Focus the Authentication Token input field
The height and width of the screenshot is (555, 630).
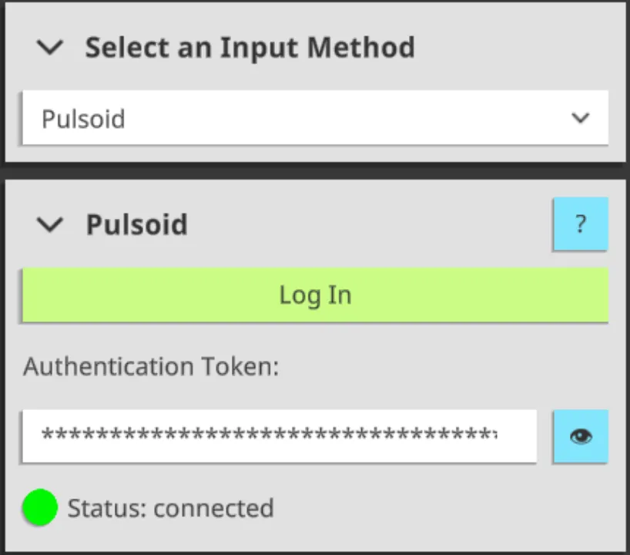(x=280, y=436)
